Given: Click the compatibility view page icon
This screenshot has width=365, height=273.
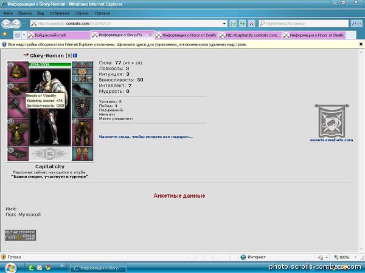Looking at the screenshot, I should (233, 24).
